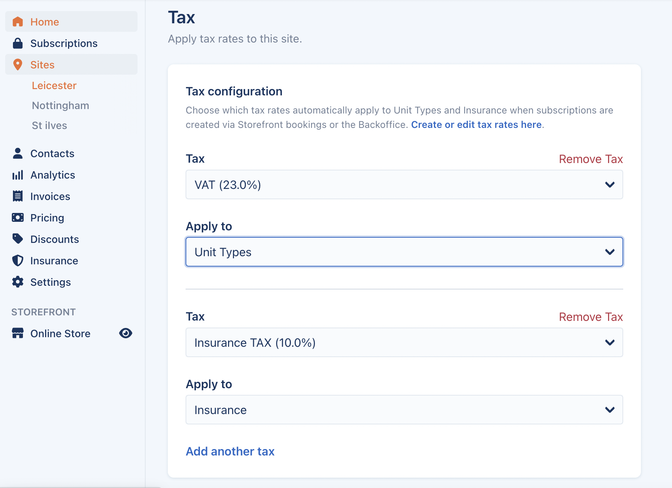Follow Create or edit tax rates link
The height and width of the screenshot is (488, 672).
point(476,125)
